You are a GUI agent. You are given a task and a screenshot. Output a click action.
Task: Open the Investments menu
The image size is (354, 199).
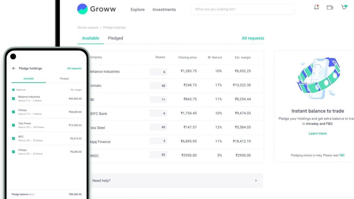point(164,9)
